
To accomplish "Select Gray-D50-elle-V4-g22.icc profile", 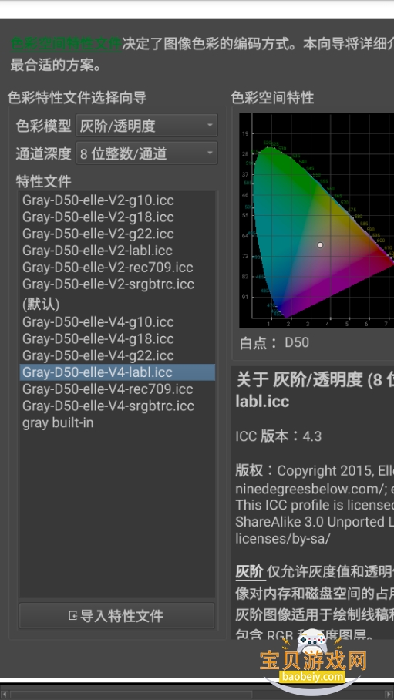I will pos(117,355).
